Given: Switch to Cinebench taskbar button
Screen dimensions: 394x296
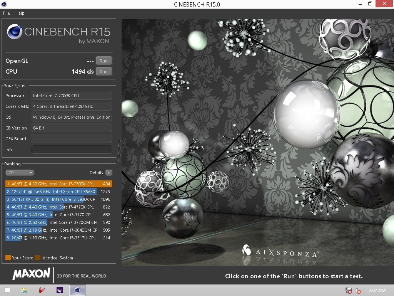Looking at the screenshot, I should [x=77, y=291].
